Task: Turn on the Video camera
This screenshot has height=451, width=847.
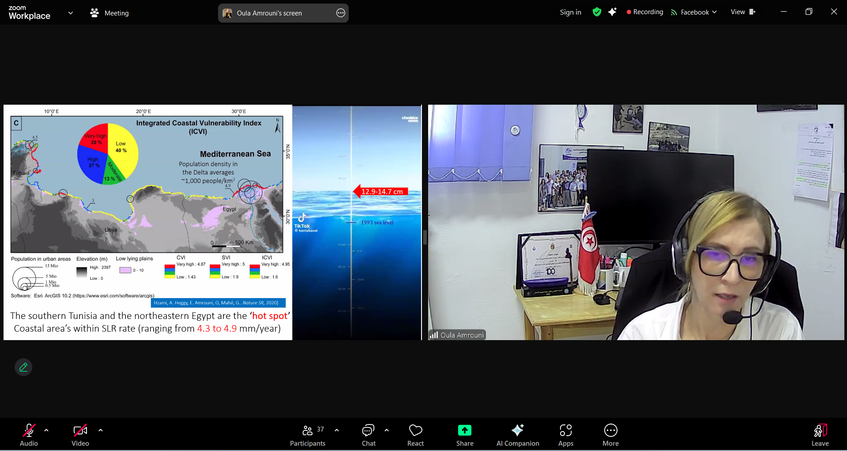Action: (x=80, y=435)
